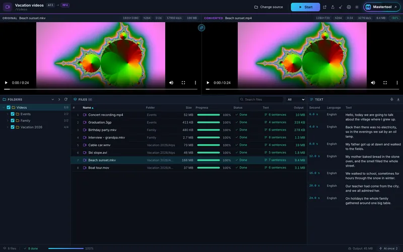
Task: Click the collapse-all right chevron in Folders
Action: coord(59,99)
